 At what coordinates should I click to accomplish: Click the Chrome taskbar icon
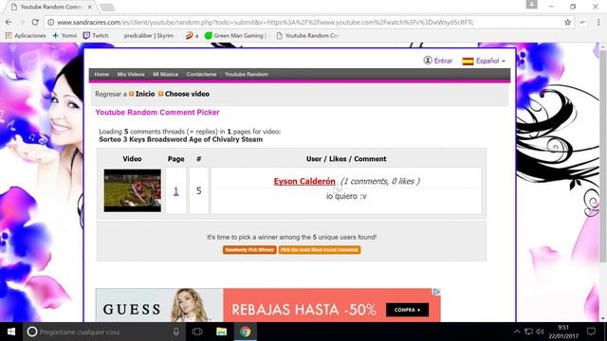tap(245, 332)
